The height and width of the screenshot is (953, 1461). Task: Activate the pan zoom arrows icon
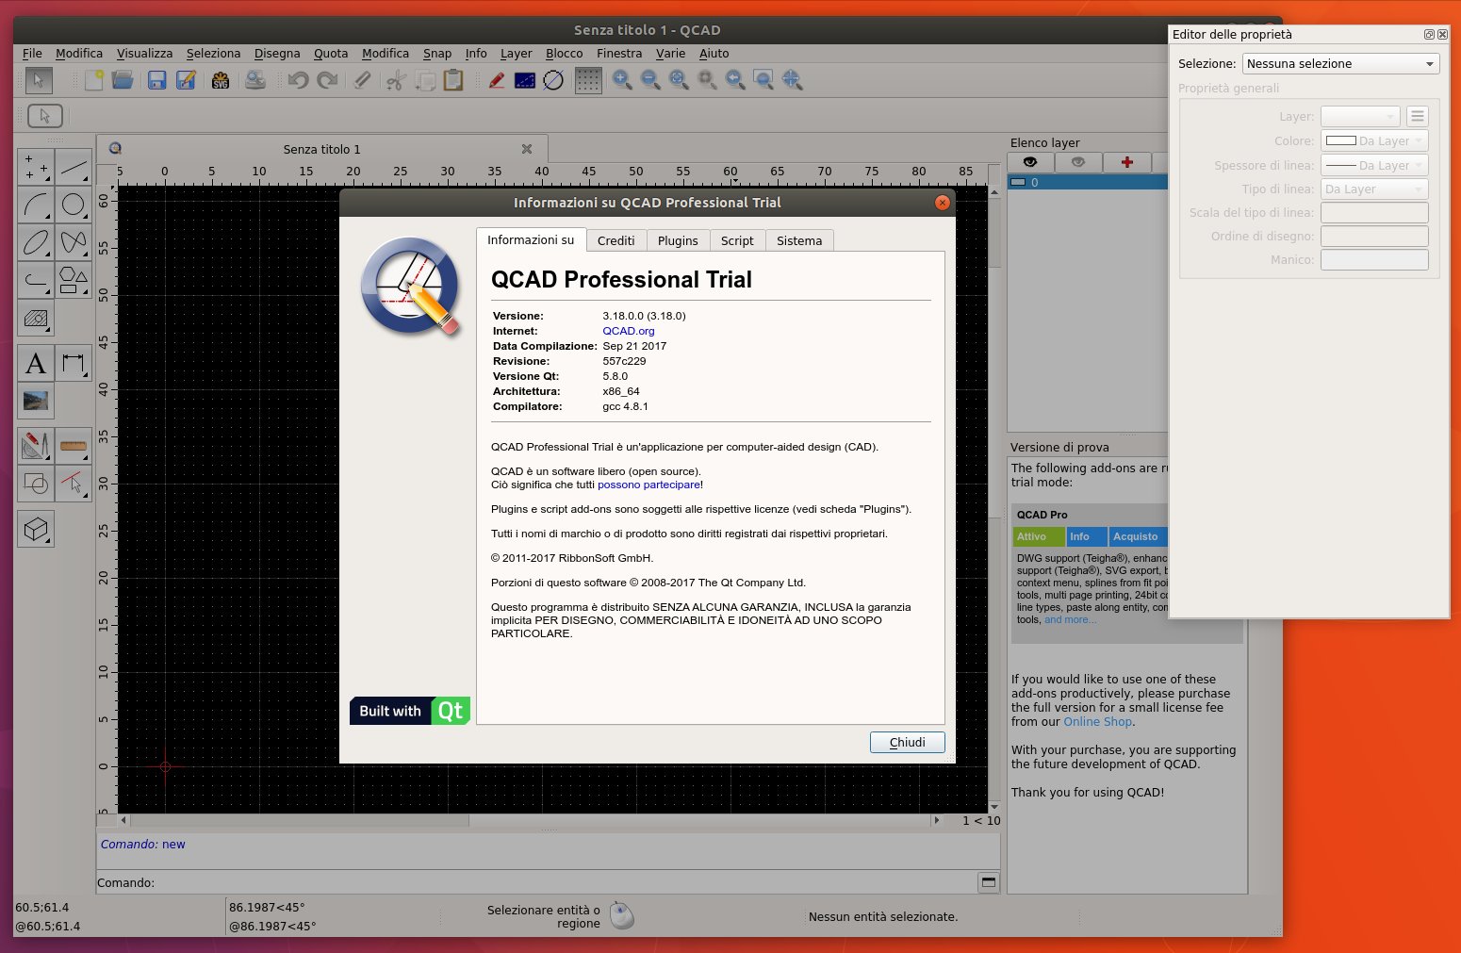pyautogui.click(x=792, y=80)
